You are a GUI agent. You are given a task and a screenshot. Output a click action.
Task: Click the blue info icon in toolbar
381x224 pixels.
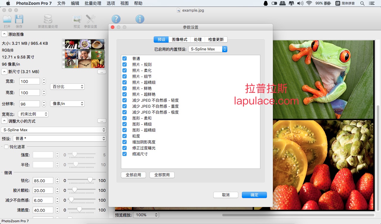140,19
